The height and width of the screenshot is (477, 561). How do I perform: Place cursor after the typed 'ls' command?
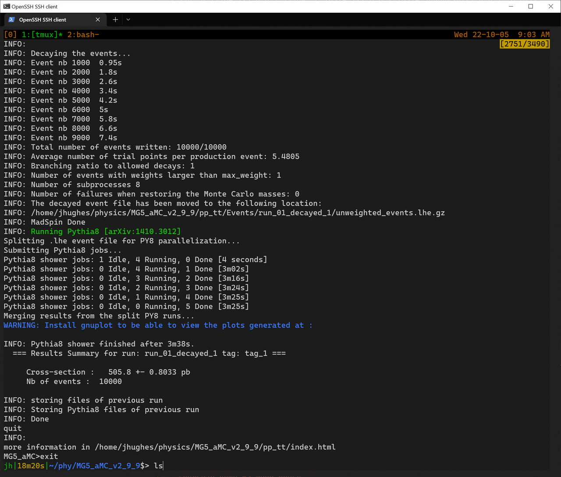(163, 466)
